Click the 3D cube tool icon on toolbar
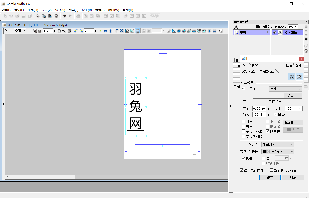Viewport: 309px width, 198px height. point(179,31)
